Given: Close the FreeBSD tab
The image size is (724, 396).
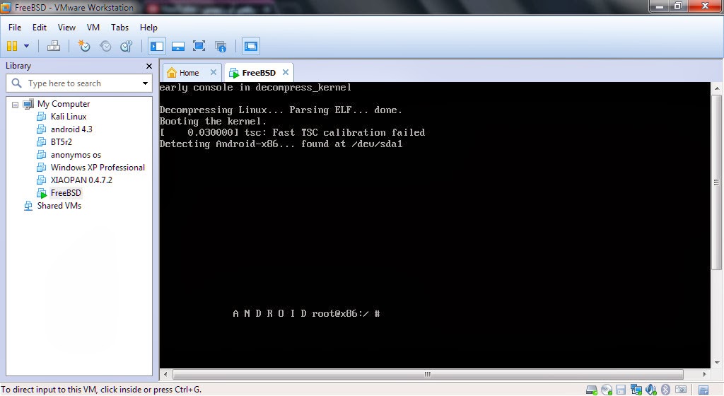Looking at the screenshot, I should (x=286, y=72).
